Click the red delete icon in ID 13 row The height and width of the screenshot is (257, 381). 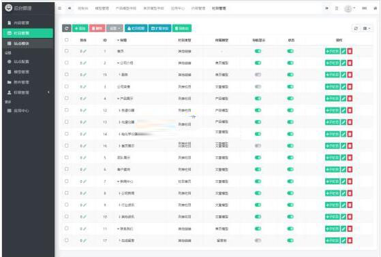point(350,122)
